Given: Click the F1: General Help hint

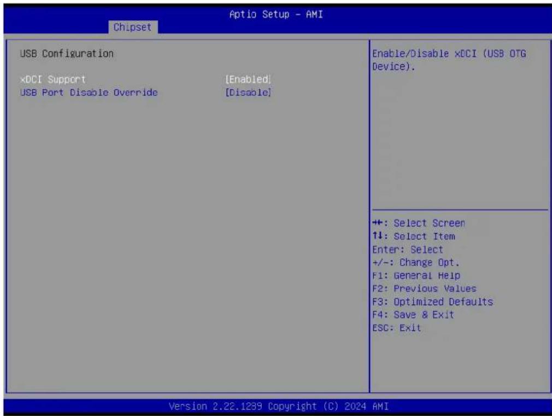Looking at the screenshot, I should [x=416, y=276].
